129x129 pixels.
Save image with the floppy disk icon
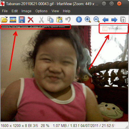[22, 20]
